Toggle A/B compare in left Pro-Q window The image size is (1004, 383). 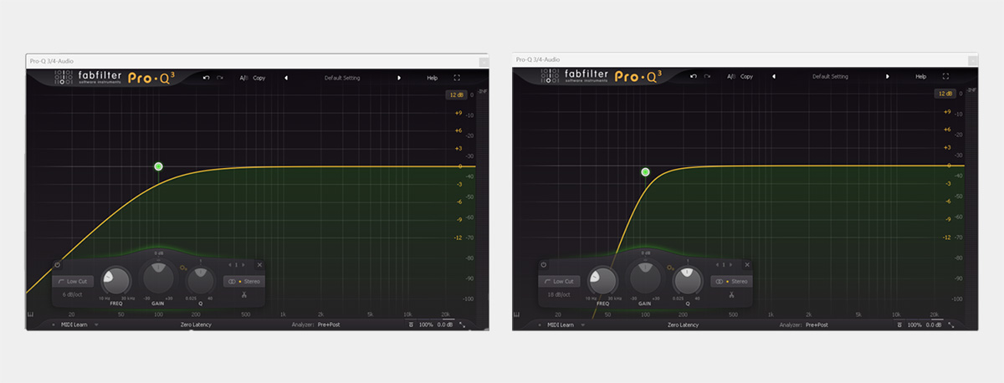pos(243,77)
